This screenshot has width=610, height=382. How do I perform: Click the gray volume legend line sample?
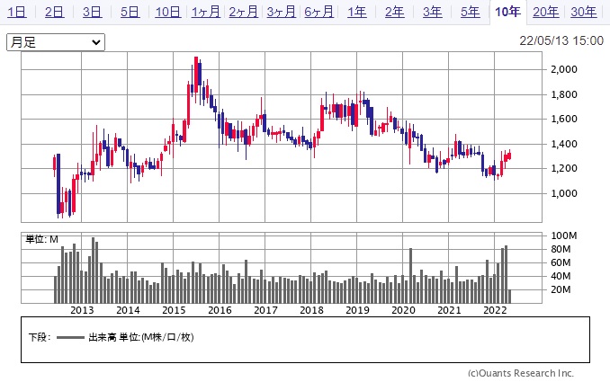70,337
